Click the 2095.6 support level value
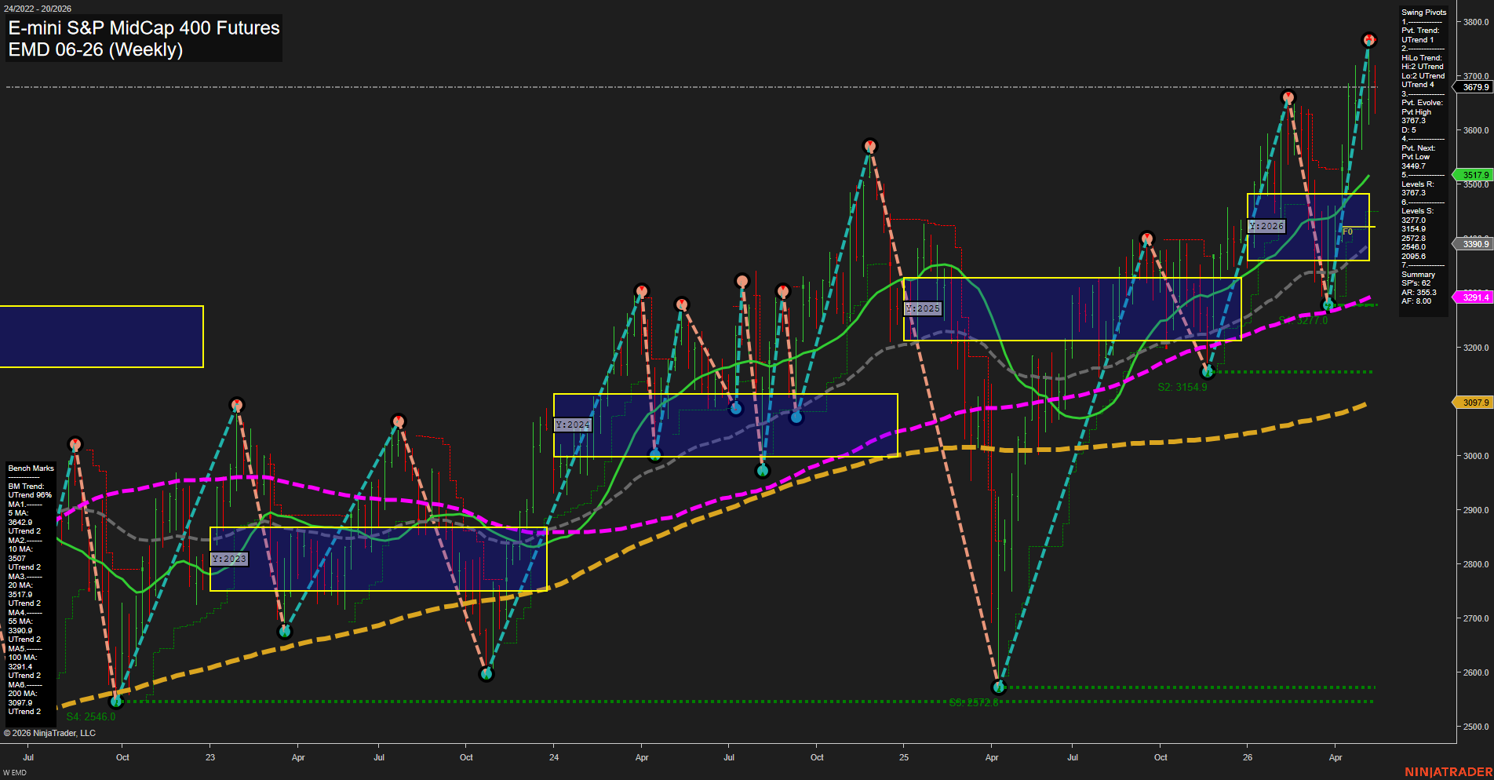This screenshot has height=780, width=1494. point(1413,257)
